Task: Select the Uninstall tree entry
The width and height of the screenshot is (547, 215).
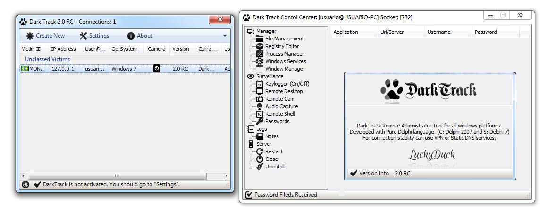Action: (x=275, y=167)
